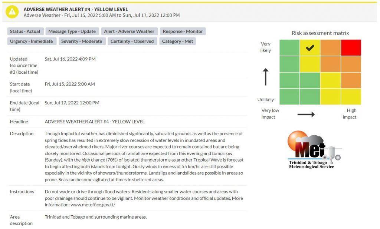Click the top-left green matrix cell

click(289, 48)
